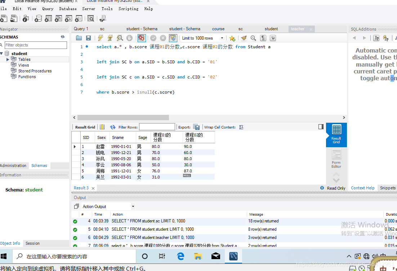397x271 pixels.
Task: Beautify query brush icon
Action: coord(244,38)
